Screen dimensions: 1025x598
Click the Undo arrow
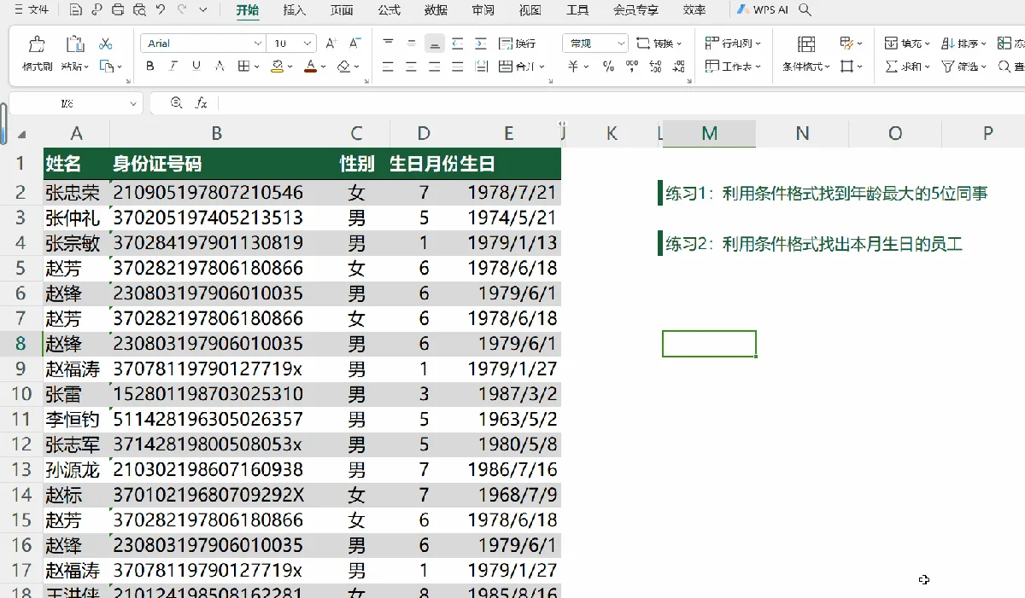click(x=161, y=10)
